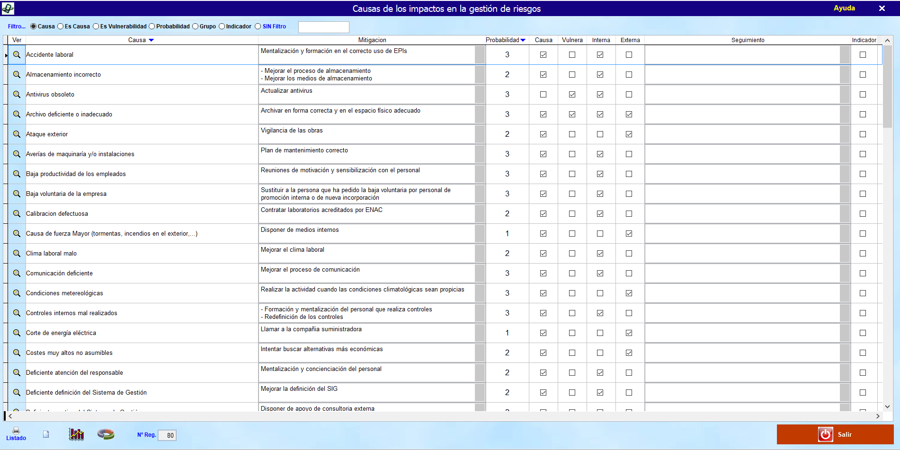Click magnifier icon for Corte de energía eléctrica
Image resolution: width=900 pixels, height=450 pixels.
tap(17, 333)
